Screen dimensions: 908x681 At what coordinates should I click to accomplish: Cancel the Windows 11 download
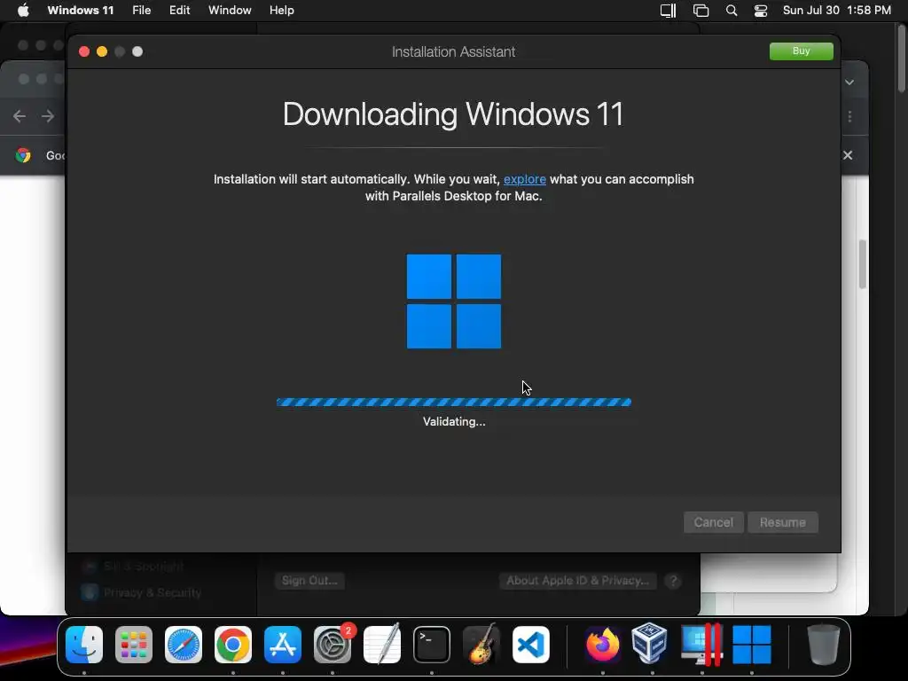pos(714,522)
